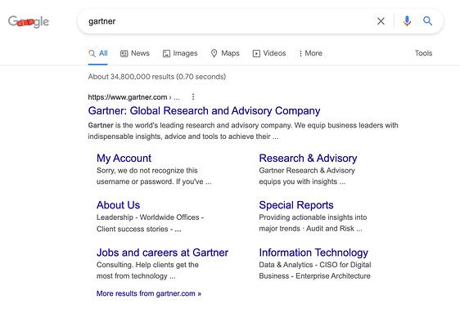
Task: Open the Research & Advisory sitelink
Action: coord(308,158)
